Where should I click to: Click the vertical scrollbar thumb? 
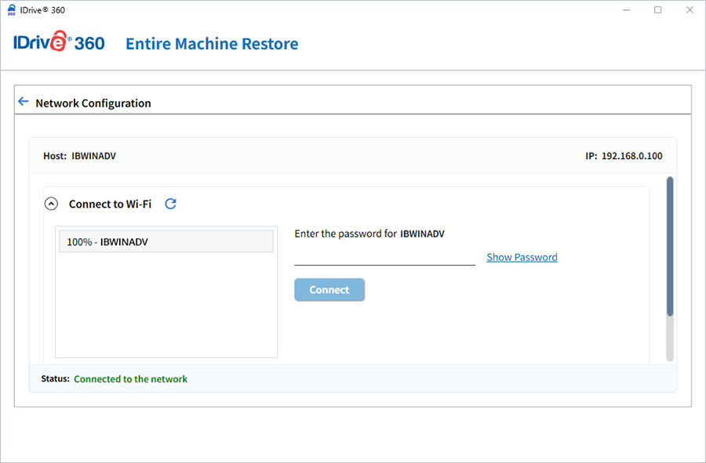pos(670,246)
